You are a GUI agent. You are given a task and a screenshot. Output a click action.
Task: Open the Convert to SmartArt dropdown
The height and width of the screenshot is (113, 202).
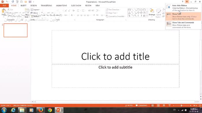(115, 16)
